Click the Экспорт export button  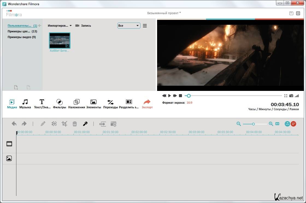coord(147,104)
